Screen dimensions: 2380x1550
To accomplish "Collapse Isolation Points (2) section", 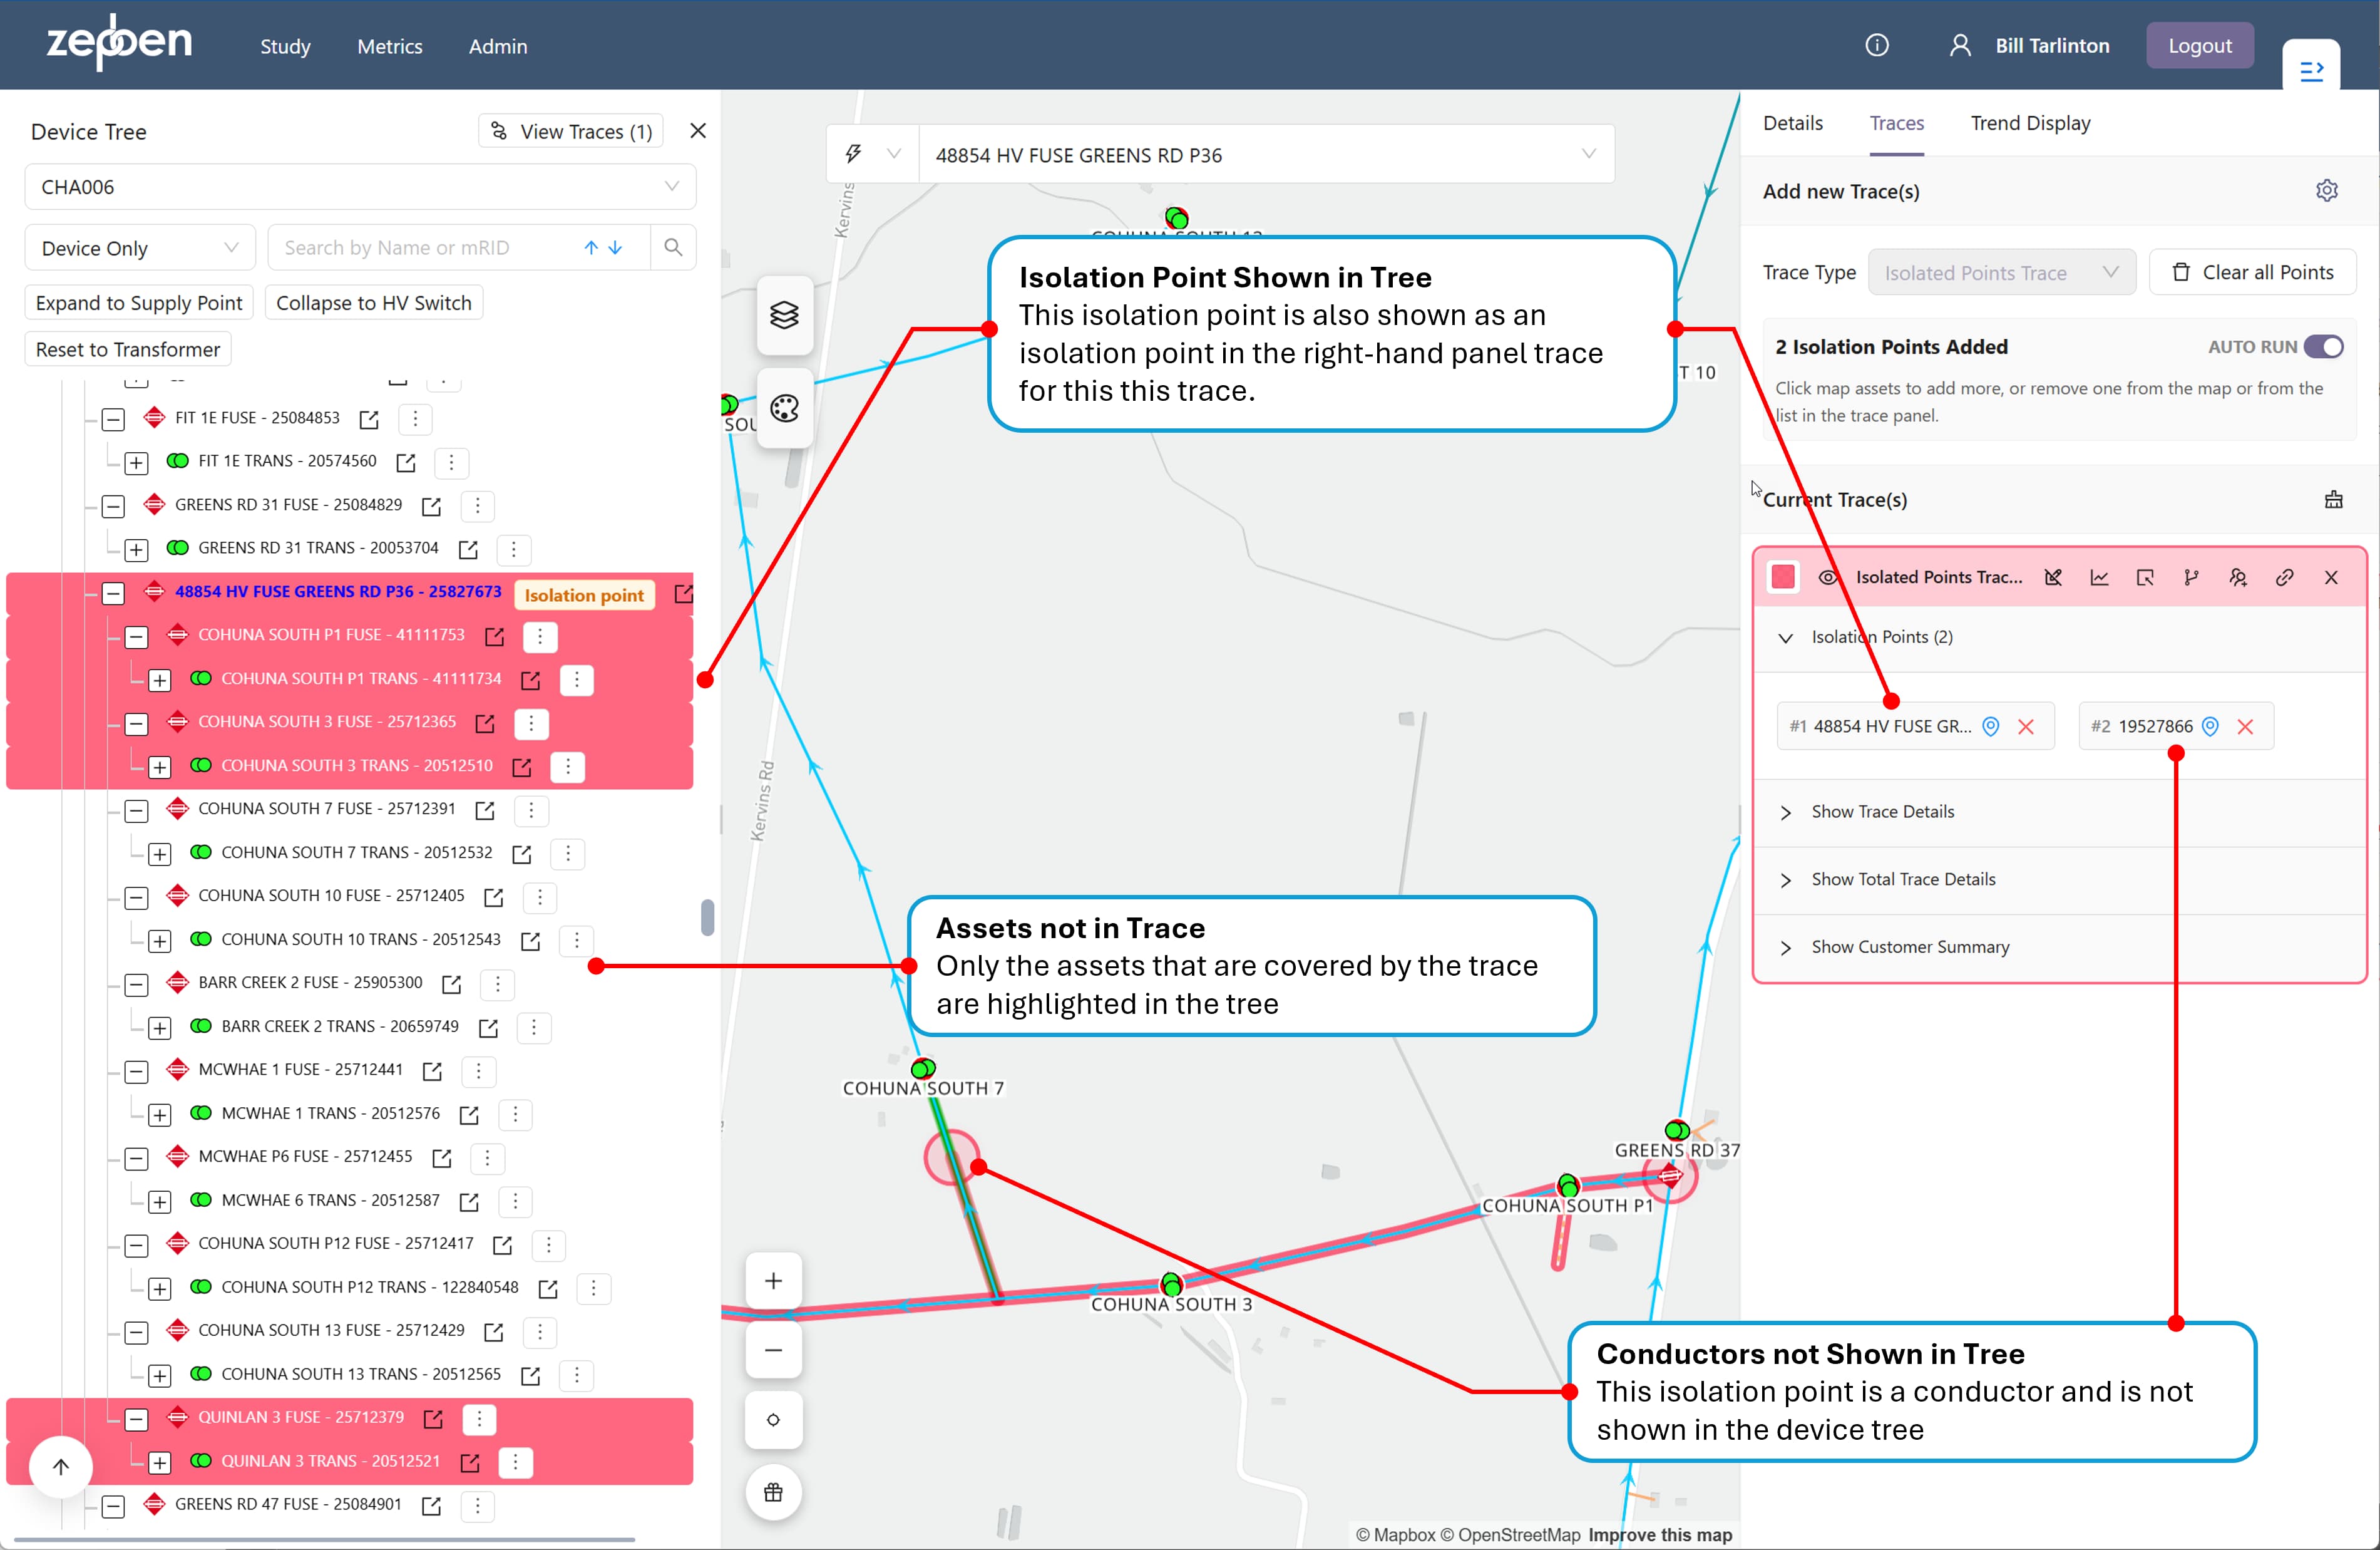I will click(1785, 638).
